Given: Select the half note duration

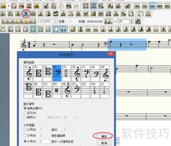Looking at the screenshot, I should (103, 29).
